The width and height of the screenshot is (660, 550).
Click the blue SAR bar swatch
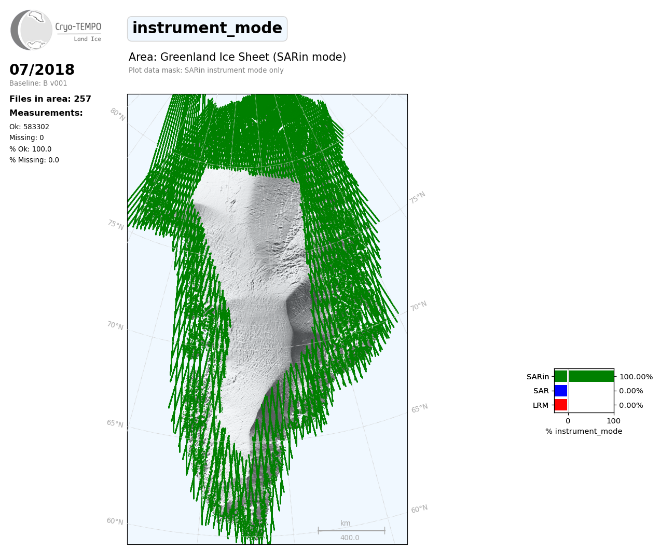(x=561, y=391)
